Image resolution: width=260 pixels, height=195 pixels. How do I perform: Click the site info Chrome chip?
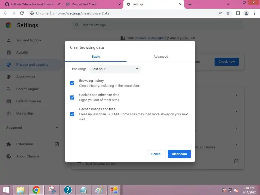[39, 13]
